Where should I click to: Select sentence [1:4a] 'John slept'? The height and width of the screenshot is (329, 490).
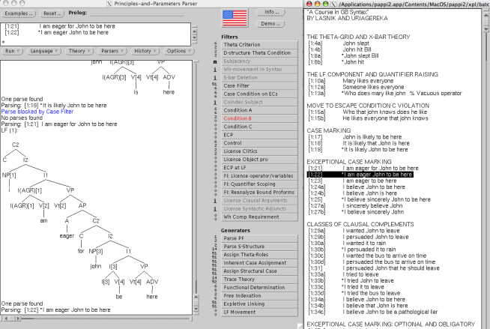tap(339, 43)
